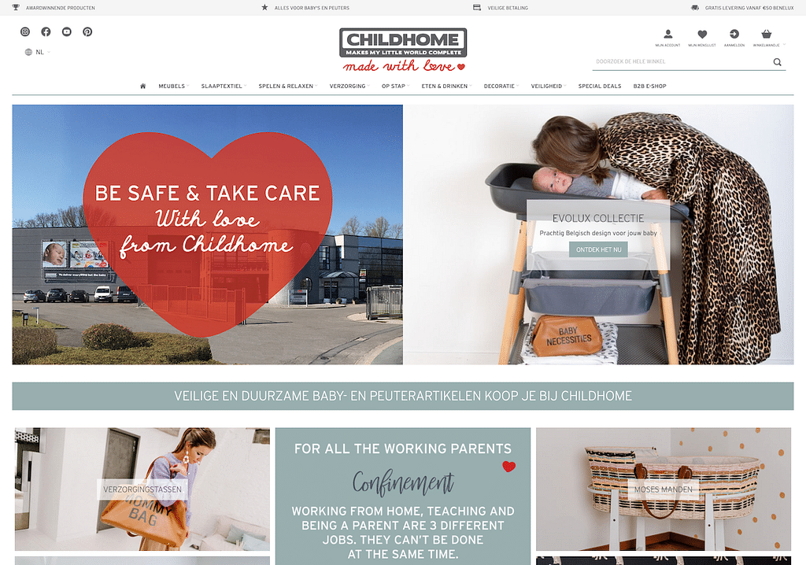The width and height of the screenshot is (806, 565).
Task: Focus the store search field
Action: tap(681, 61)
